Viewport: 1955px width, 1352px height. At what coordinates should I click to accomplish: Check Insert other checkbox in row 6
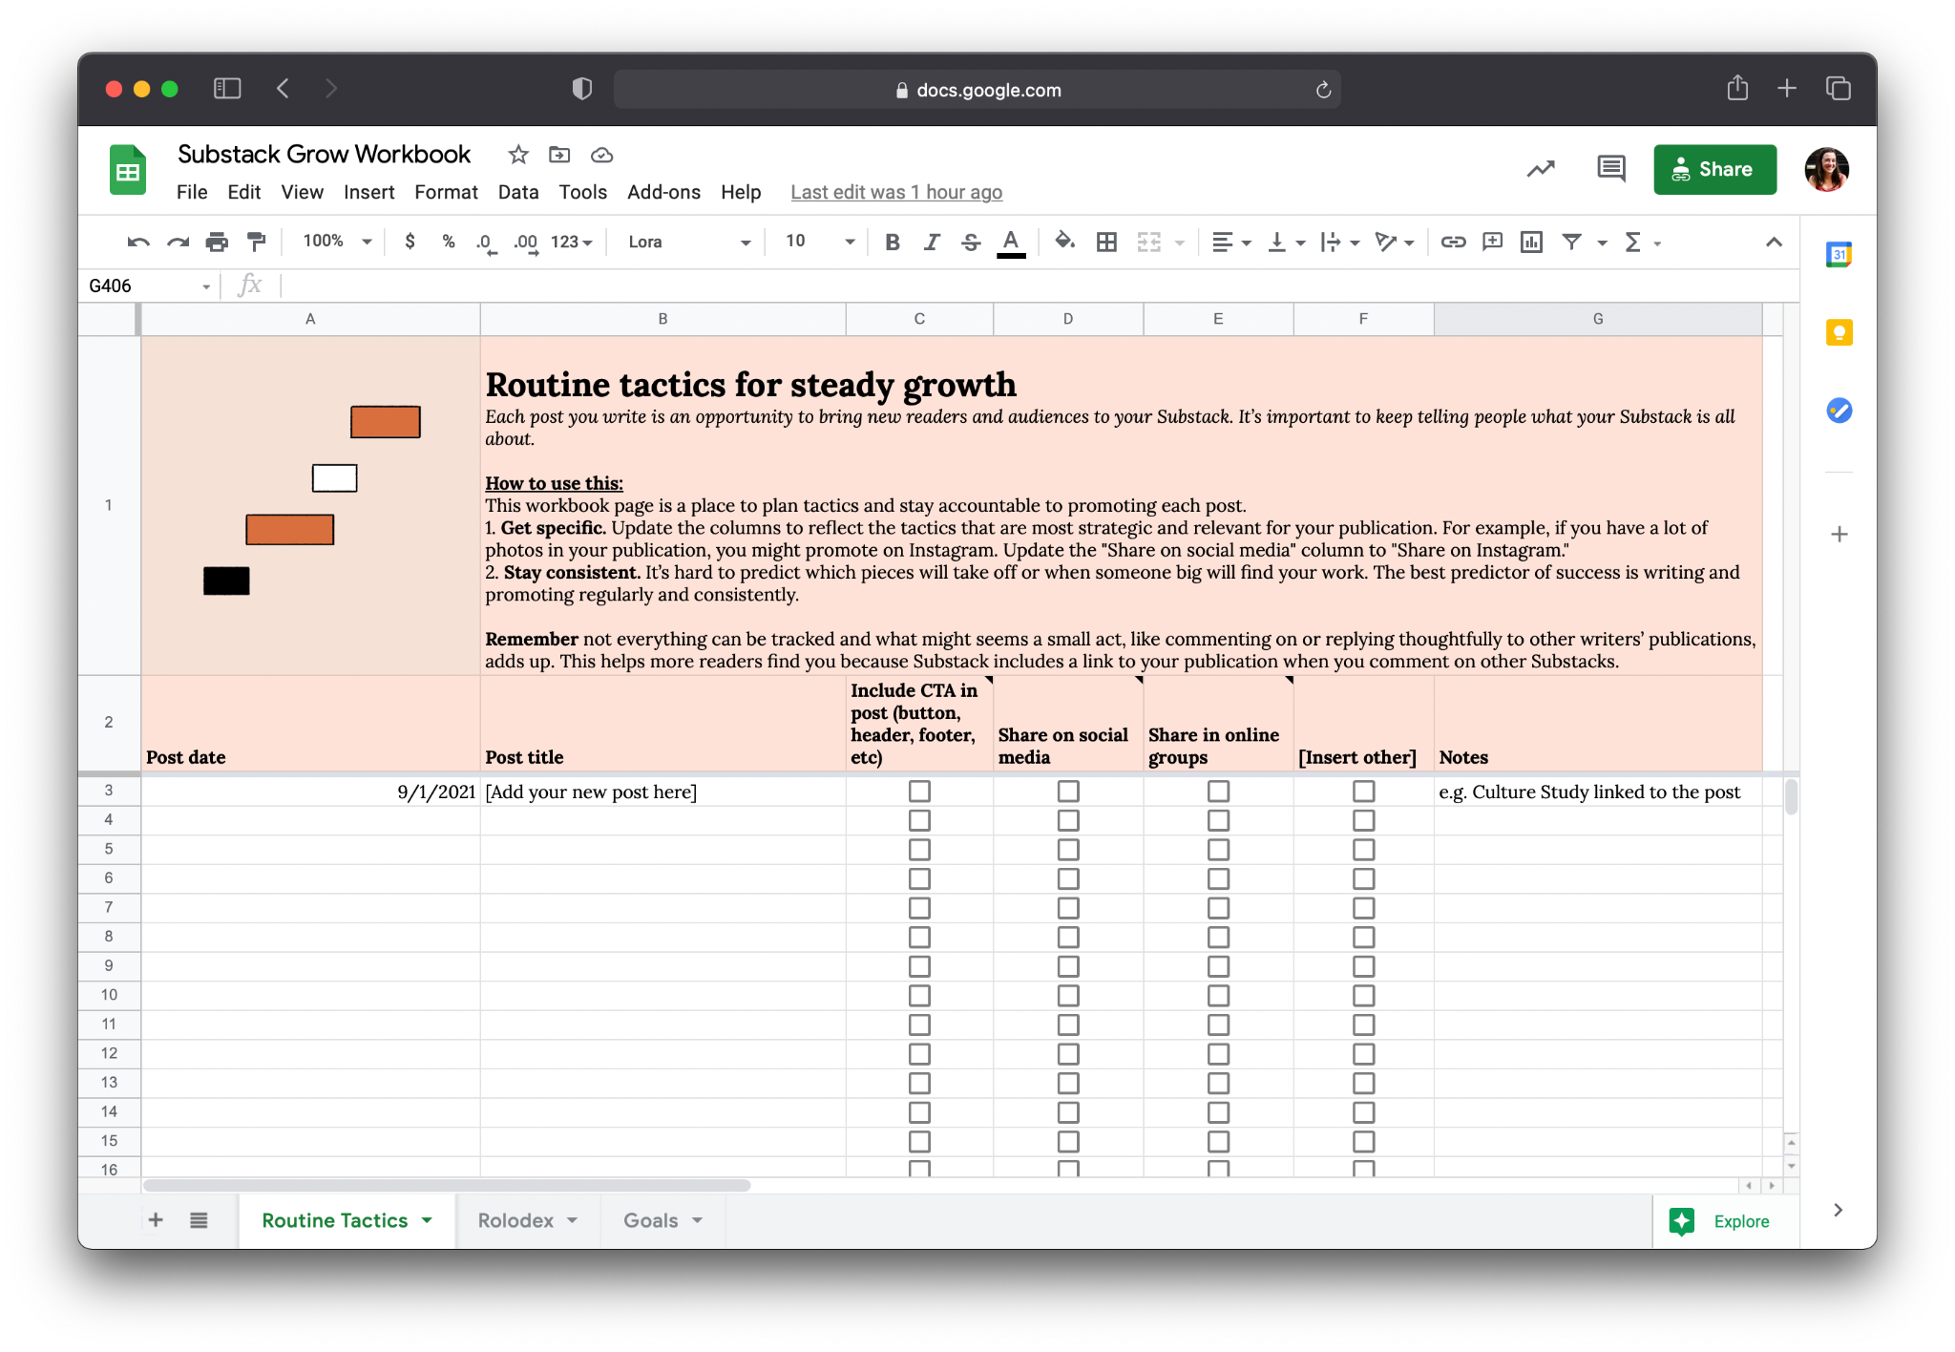point(1364,878)
